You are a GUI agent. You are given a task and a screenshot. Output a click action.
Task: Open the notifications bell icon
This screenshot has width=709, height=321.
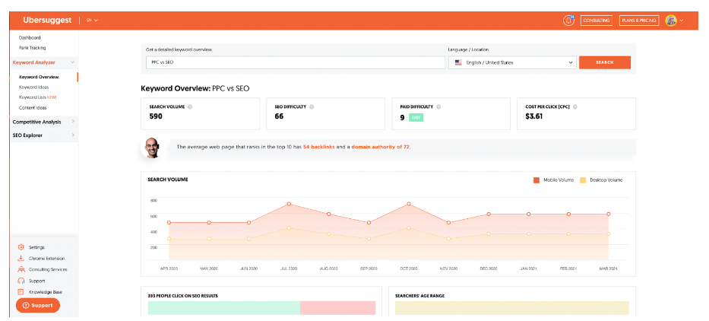pos(568,21)
